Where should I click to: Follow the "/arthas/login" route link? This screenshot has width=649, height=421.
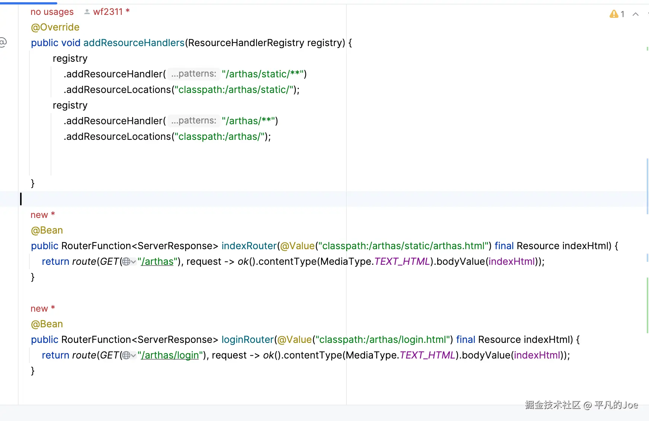(x=170, y=355)
